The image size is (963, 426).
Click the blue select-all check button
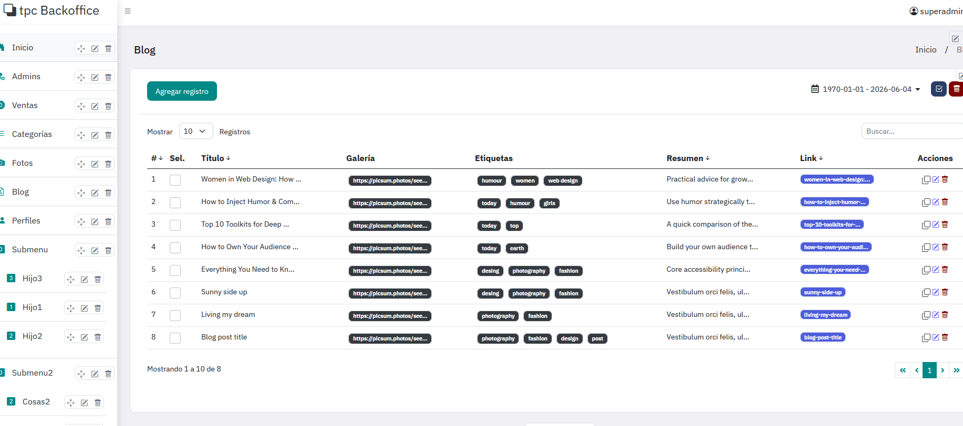pos(939,89)
